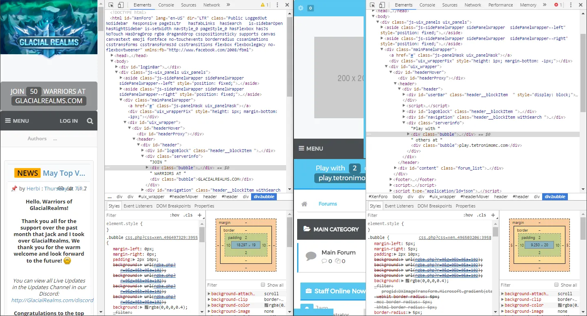Viewport: 587px width, 316px height.
Task: Open the warning count in left DevTools
Action: (265, 5)
